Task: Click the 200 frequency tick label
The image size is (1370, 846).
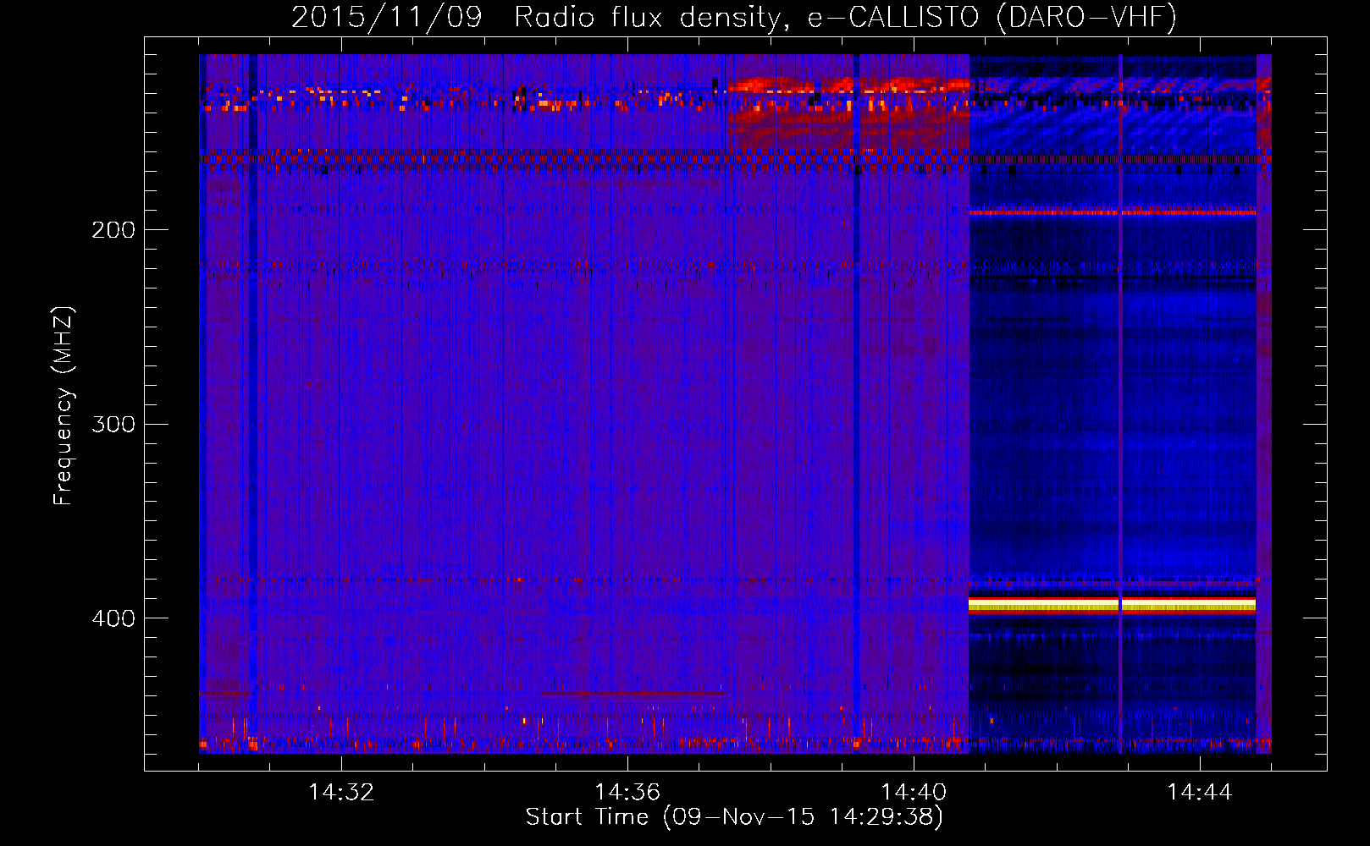Action: click(113, 230)
